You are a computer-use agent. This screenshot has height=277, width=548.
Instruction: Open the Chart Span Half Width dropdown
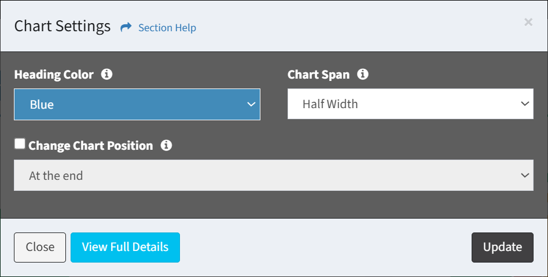pos(410,104)
